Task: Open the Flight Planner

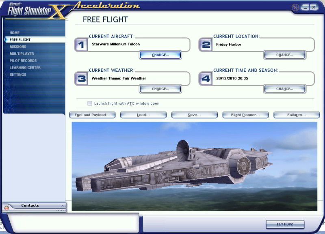Action: click(x=245, y=115)
